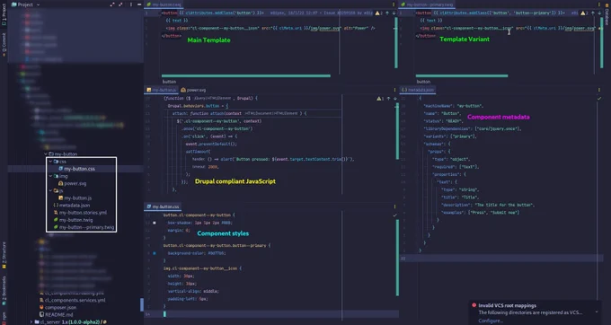This screenshot has width=611, height=325.
Task: Open tab options for my-button.twig pane
Action: 394,4
